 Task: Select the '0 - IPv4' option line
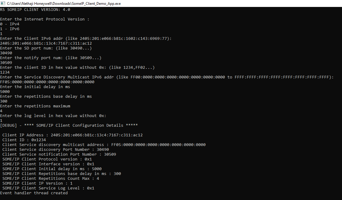pos(10,24)
